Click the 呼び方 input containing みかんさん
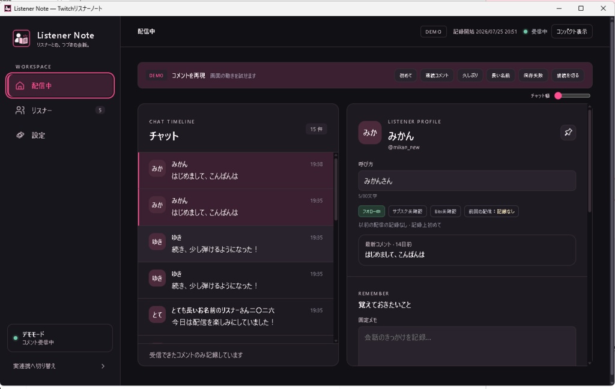 click(467, 181)
